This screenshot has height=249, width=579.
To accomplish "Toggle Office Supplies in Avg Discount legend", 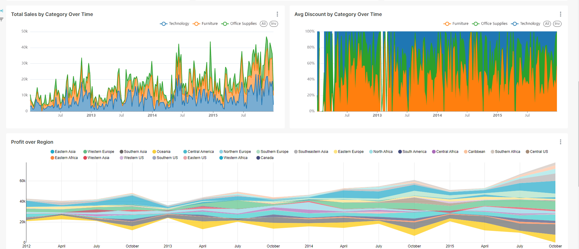I will [490, 24].
